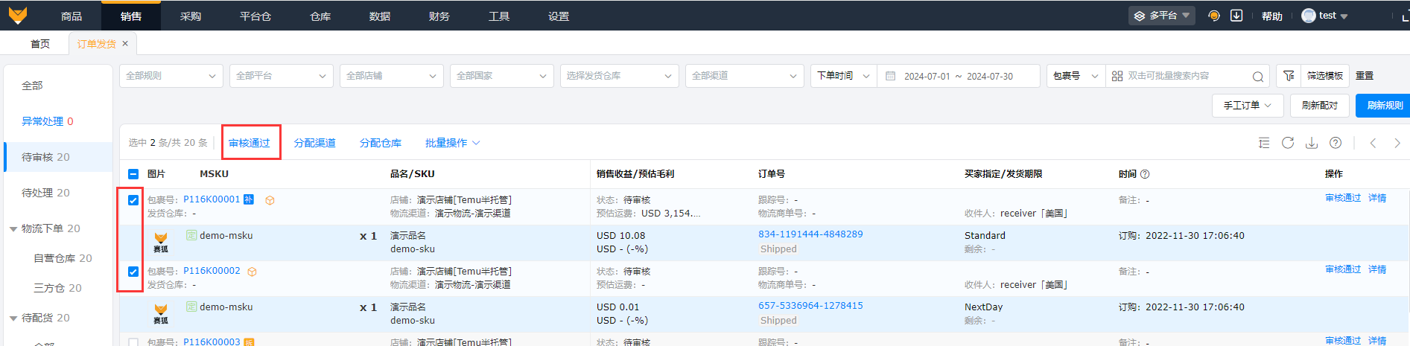The image size is (1410, 346).
Task: Open the 全部平台 dropdown
Action: (x=281, y=76)
